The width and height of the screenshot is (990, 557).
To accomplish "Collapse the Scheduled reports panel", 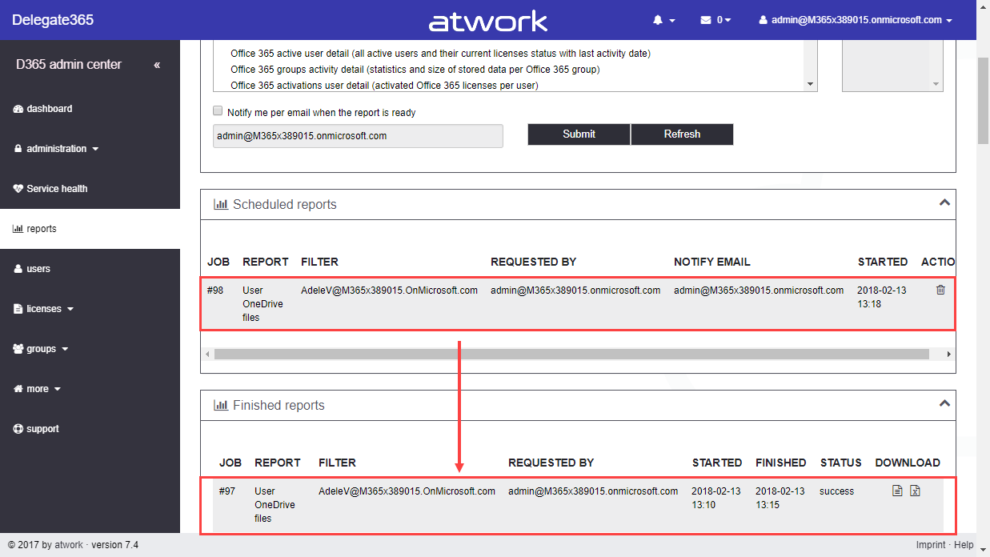I will pyautogui.click(x=944, y=203).
